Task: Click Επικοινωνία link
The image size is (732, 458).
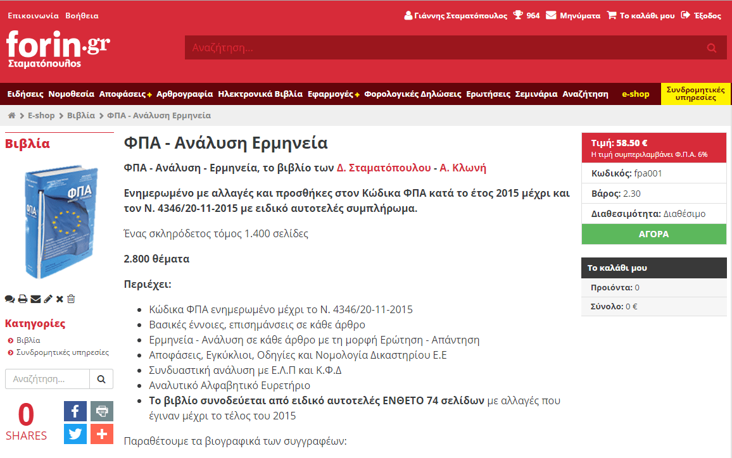Action: click(x=33, y=15)
